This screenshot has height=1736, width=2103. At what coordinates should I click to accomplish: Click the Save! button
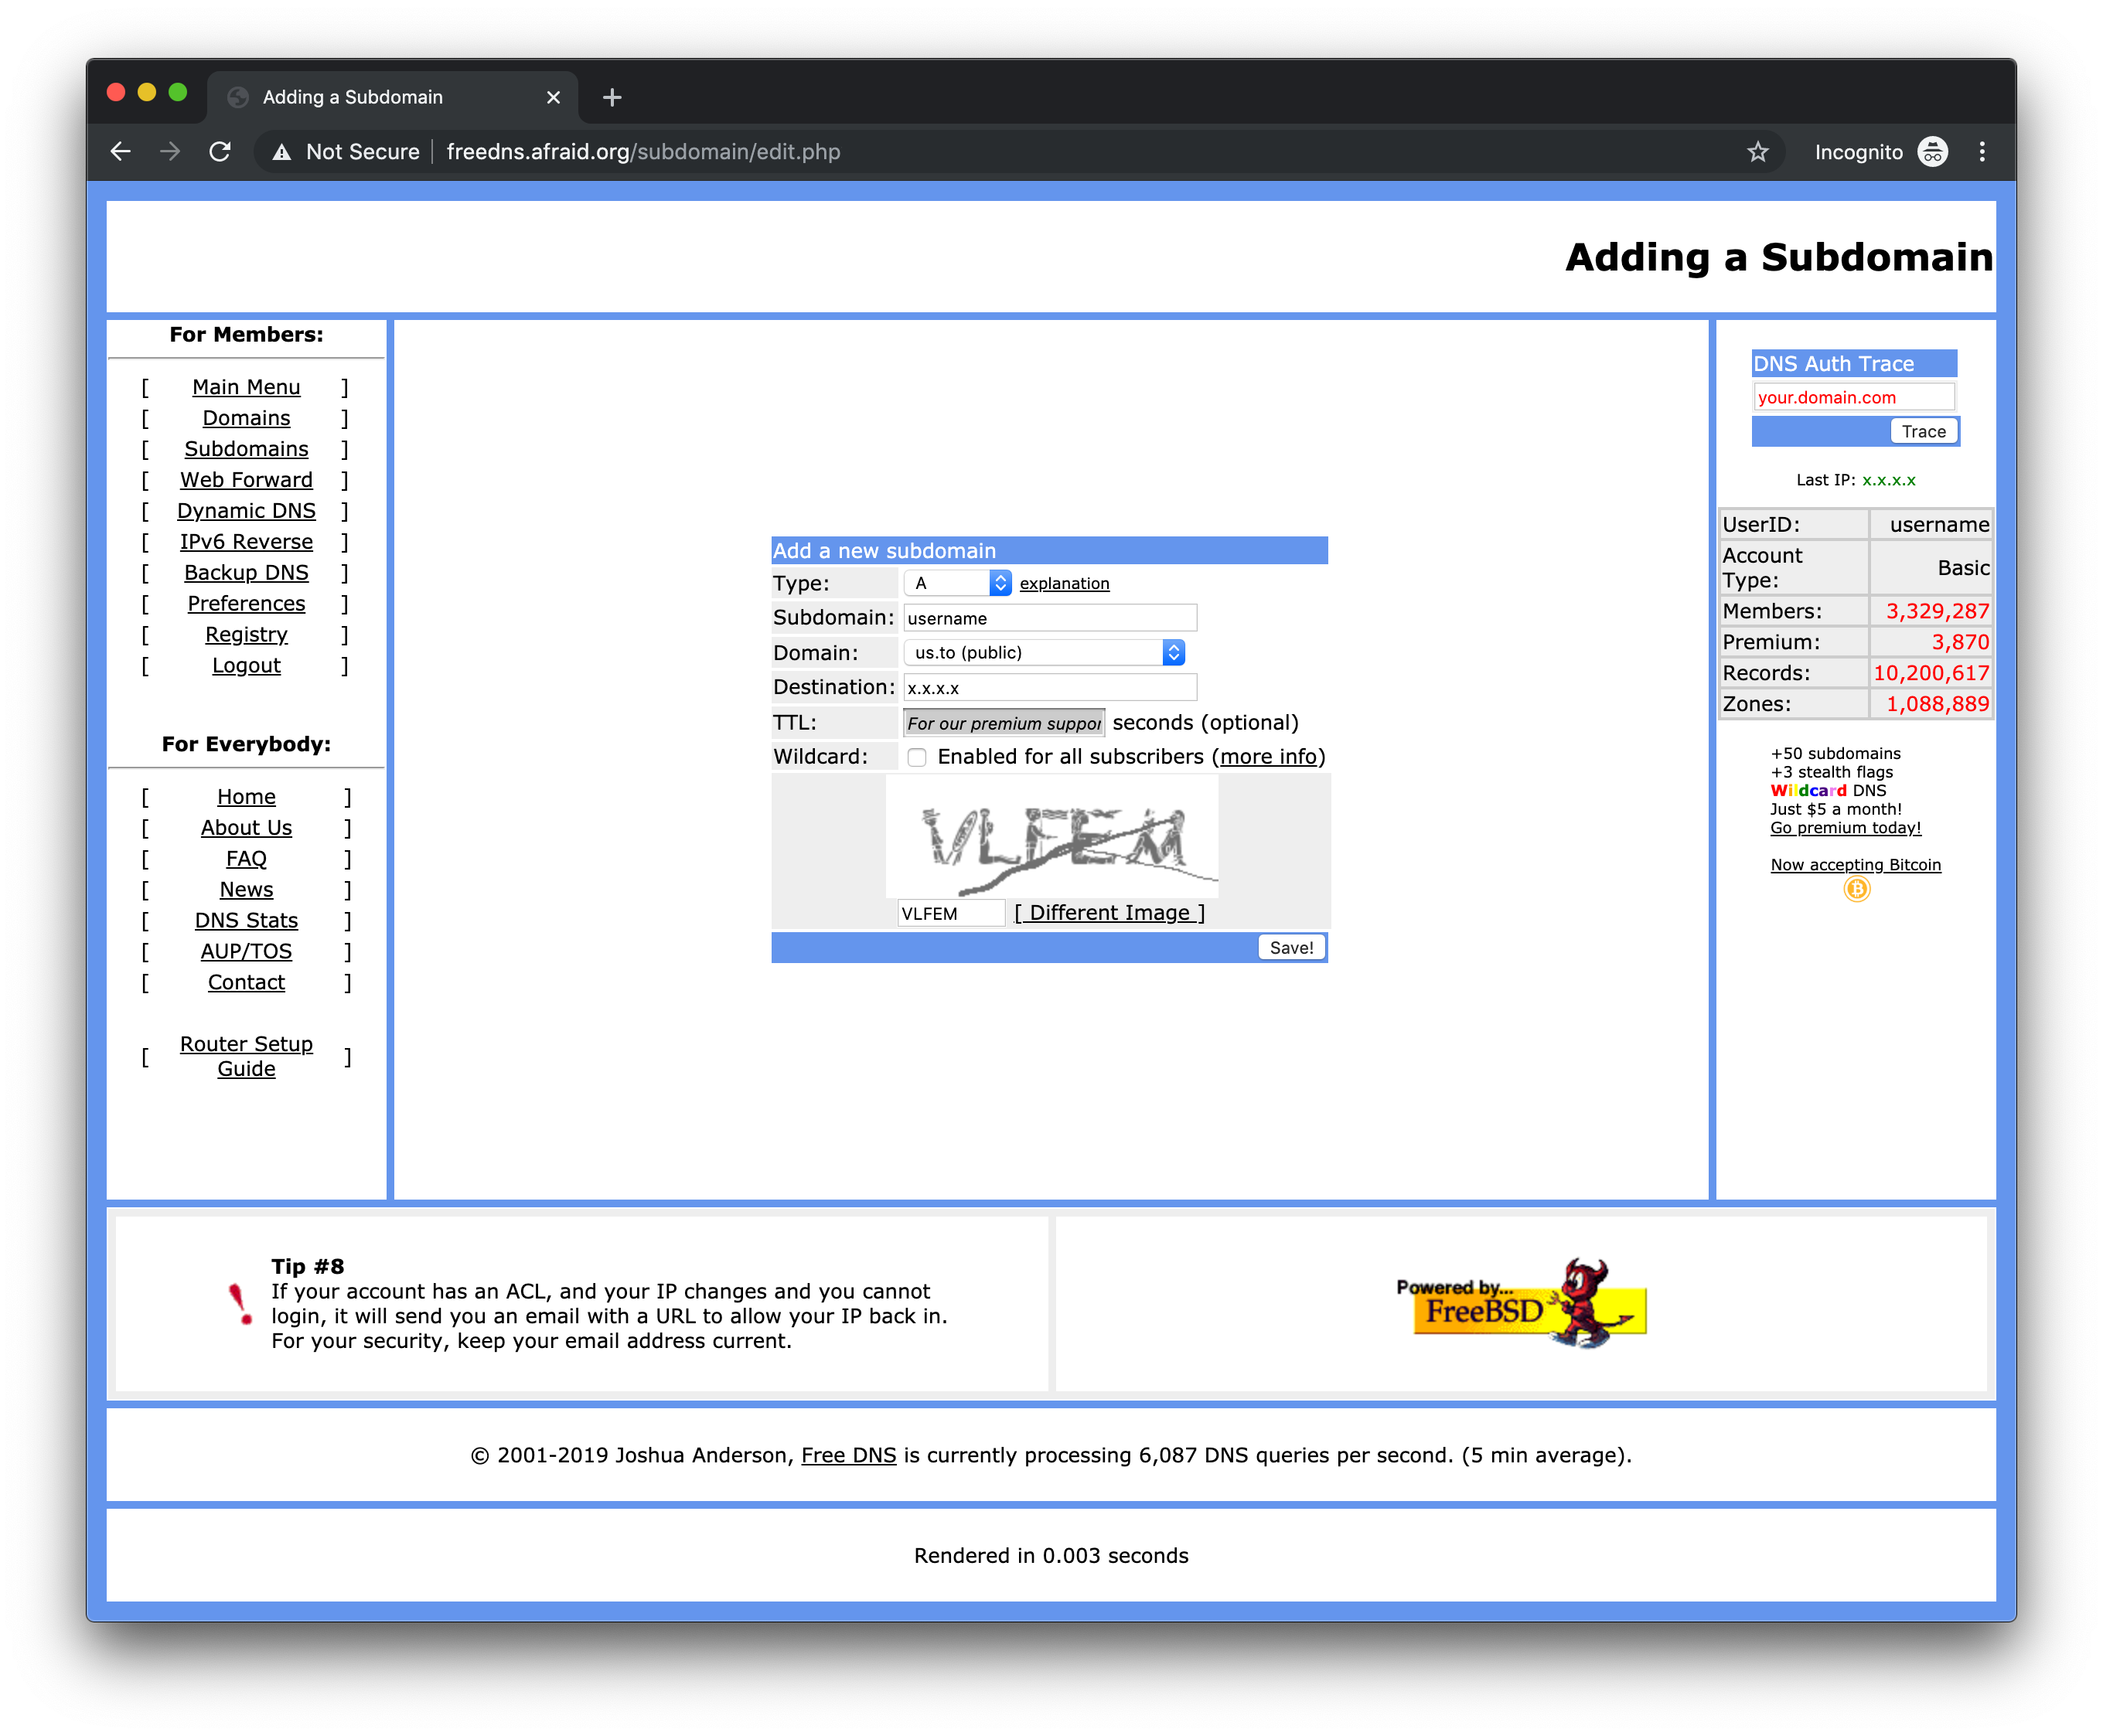click(x=1291, y=947)
